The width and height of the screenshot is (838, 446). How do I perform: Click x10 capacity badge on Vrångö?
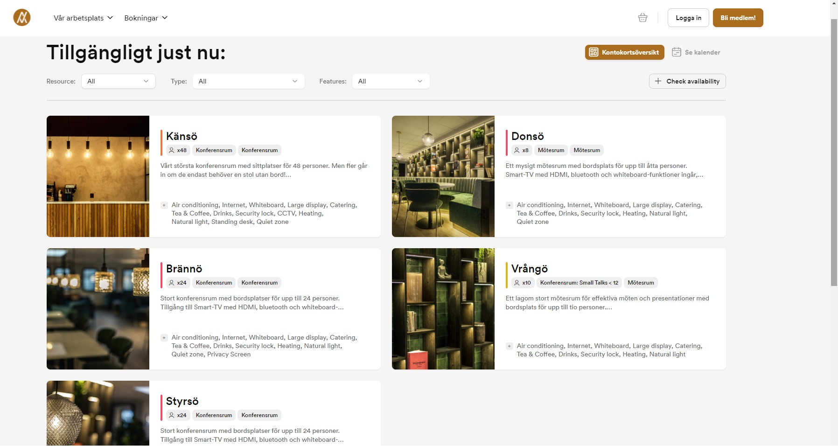click(523, 283)
